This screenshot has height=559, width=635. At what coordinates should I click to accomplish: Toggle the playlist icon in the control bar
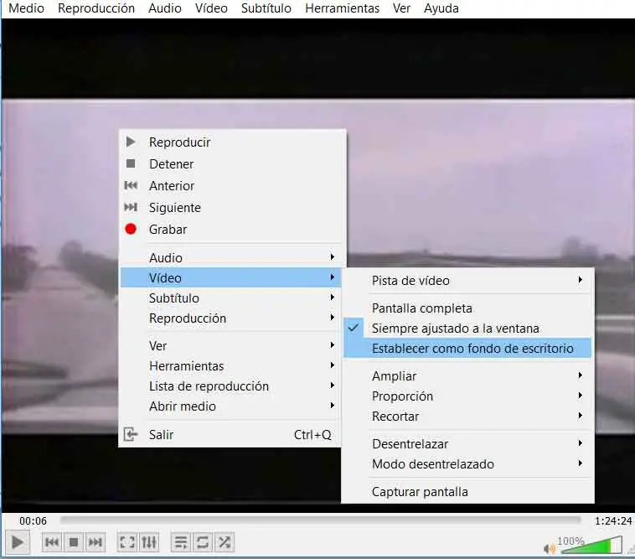coord(181,542)
